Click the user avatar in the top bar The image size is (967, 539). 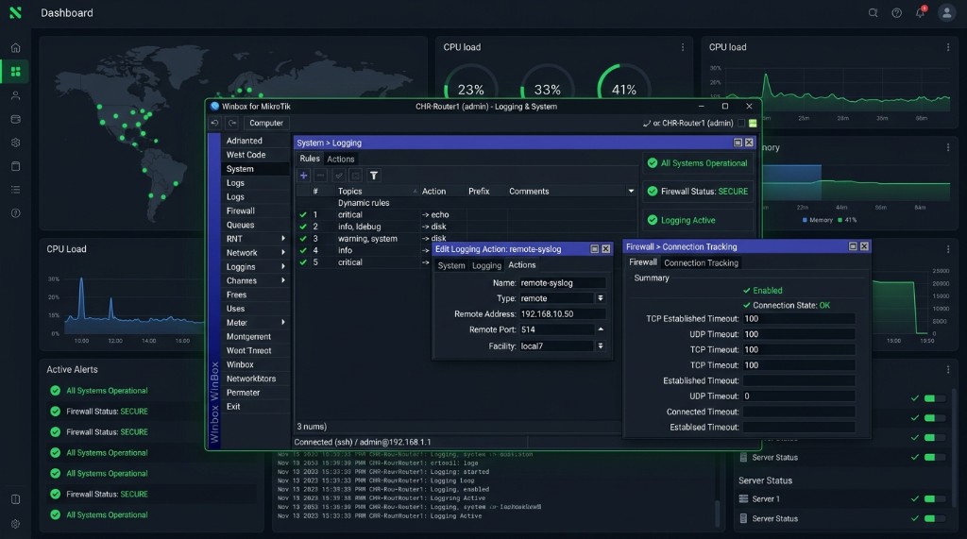(x=946, y=12)
